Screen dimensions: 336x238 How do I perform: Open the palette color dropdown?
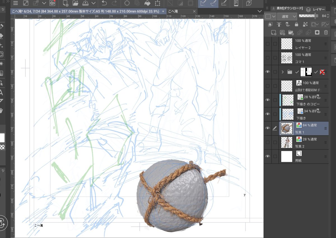(x=270, y=17)
